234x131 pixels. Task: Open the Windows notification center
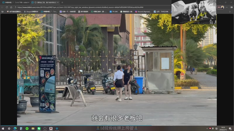point(230,129)
